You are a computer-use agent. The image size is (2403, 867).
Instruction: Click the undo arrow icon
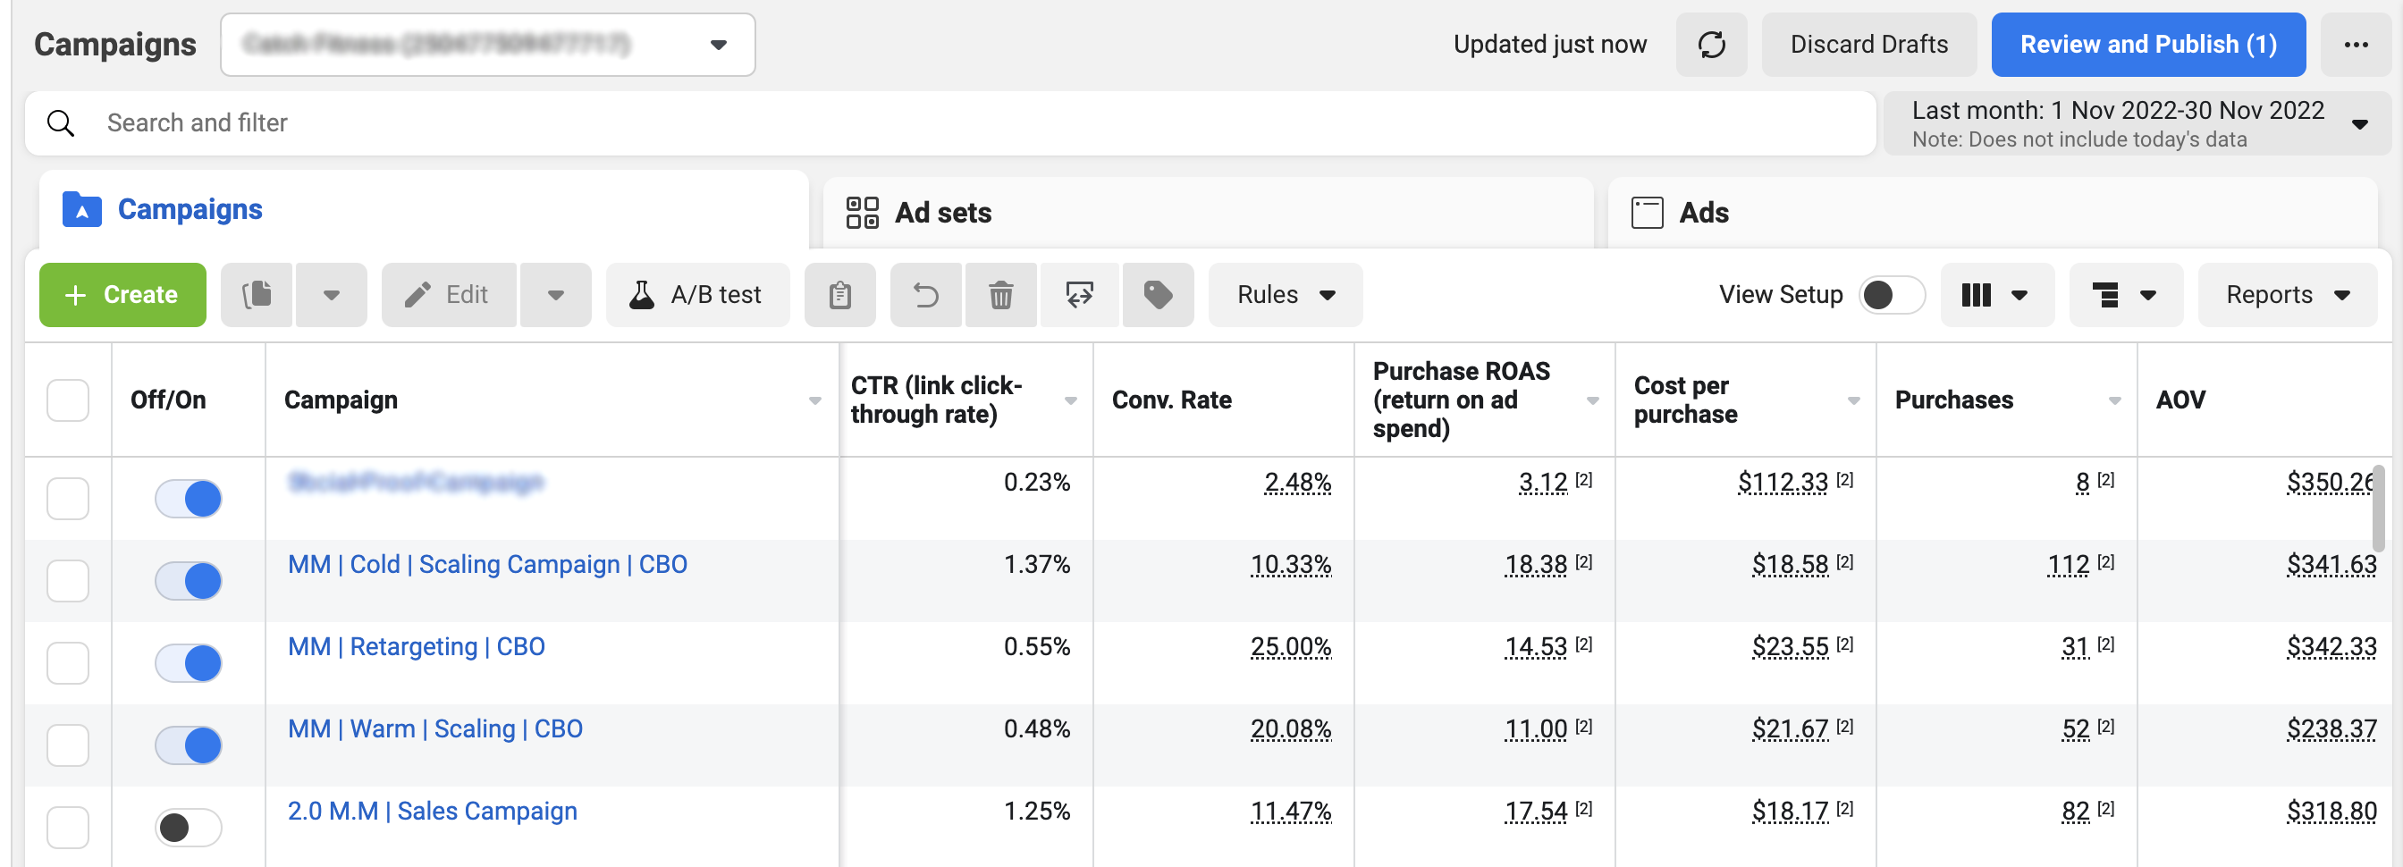click(x=925, y=295)
